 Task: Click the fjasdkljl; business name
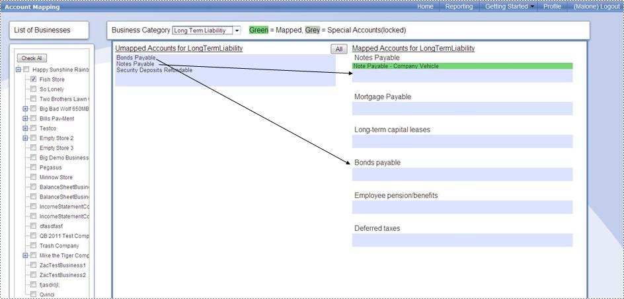(x=50, y=285)
